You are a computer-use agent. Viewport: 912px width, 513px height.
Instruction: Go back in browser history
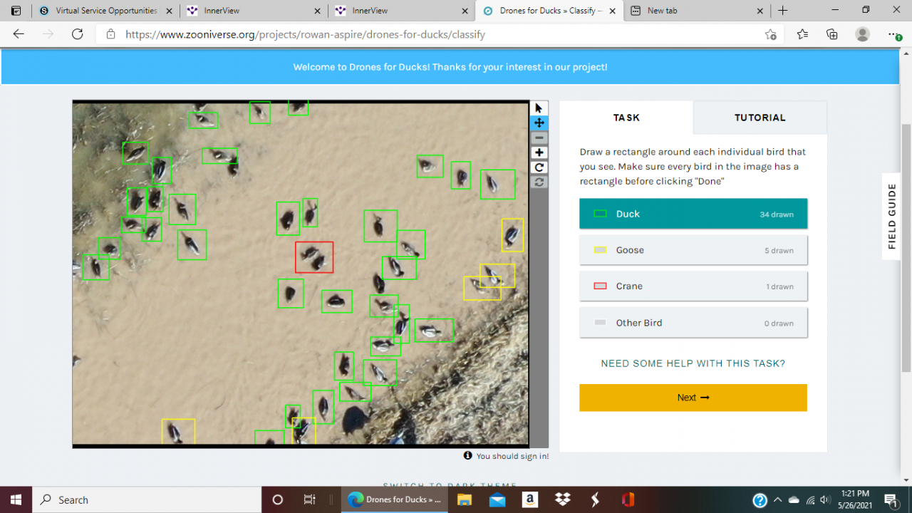19,34
